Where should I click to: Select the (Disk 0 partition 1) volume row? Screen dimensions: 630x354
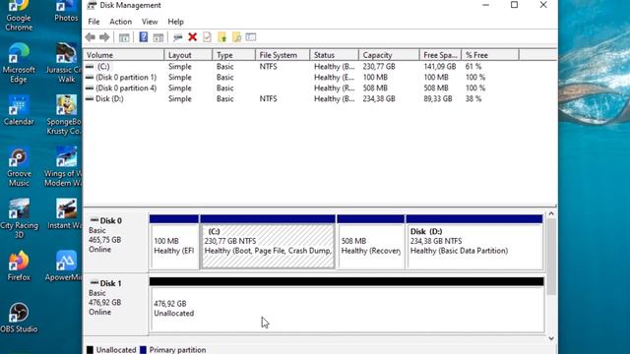click(301, 77)
